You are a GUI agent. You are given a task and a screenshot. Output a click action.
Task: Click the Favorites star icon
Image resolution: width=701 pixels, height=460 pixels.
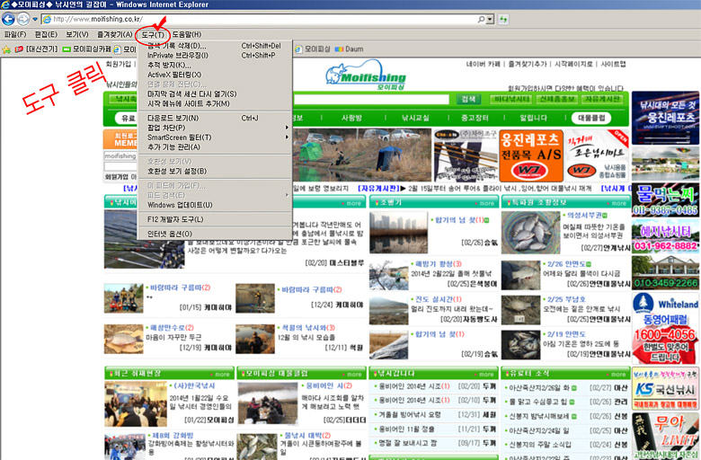point(6,49)
